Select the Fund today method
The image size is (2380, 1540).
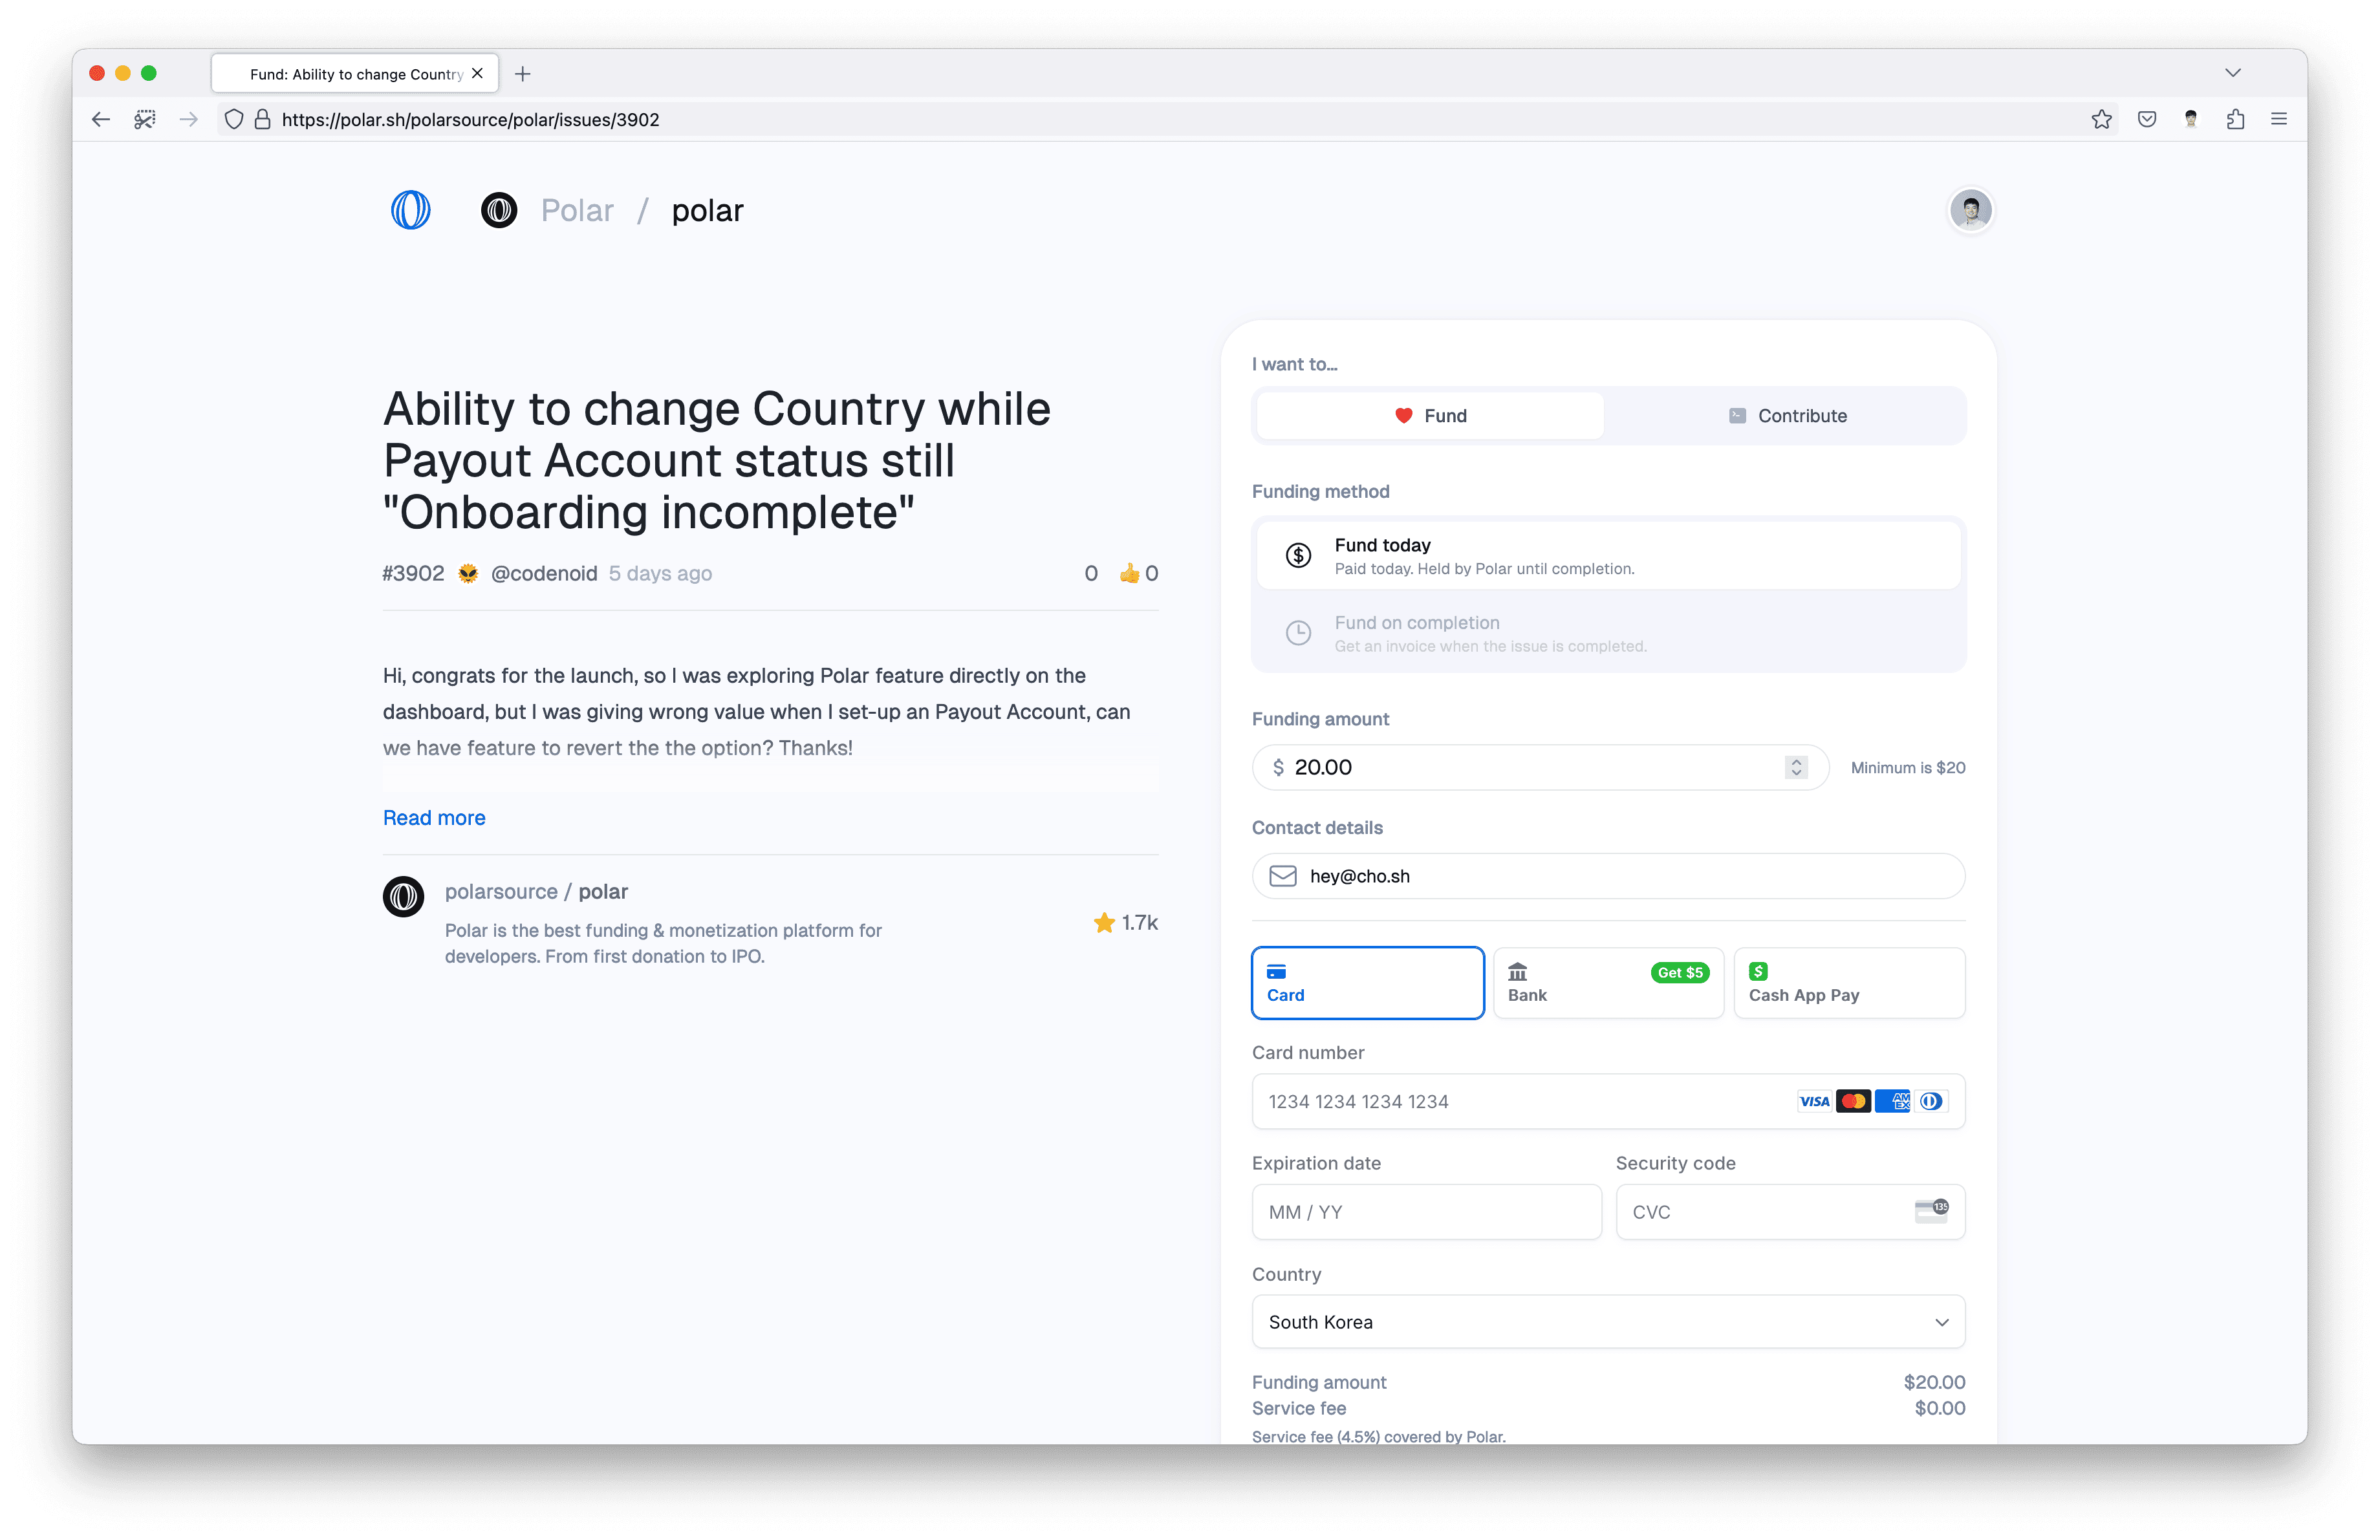[x=1607, y=555]
